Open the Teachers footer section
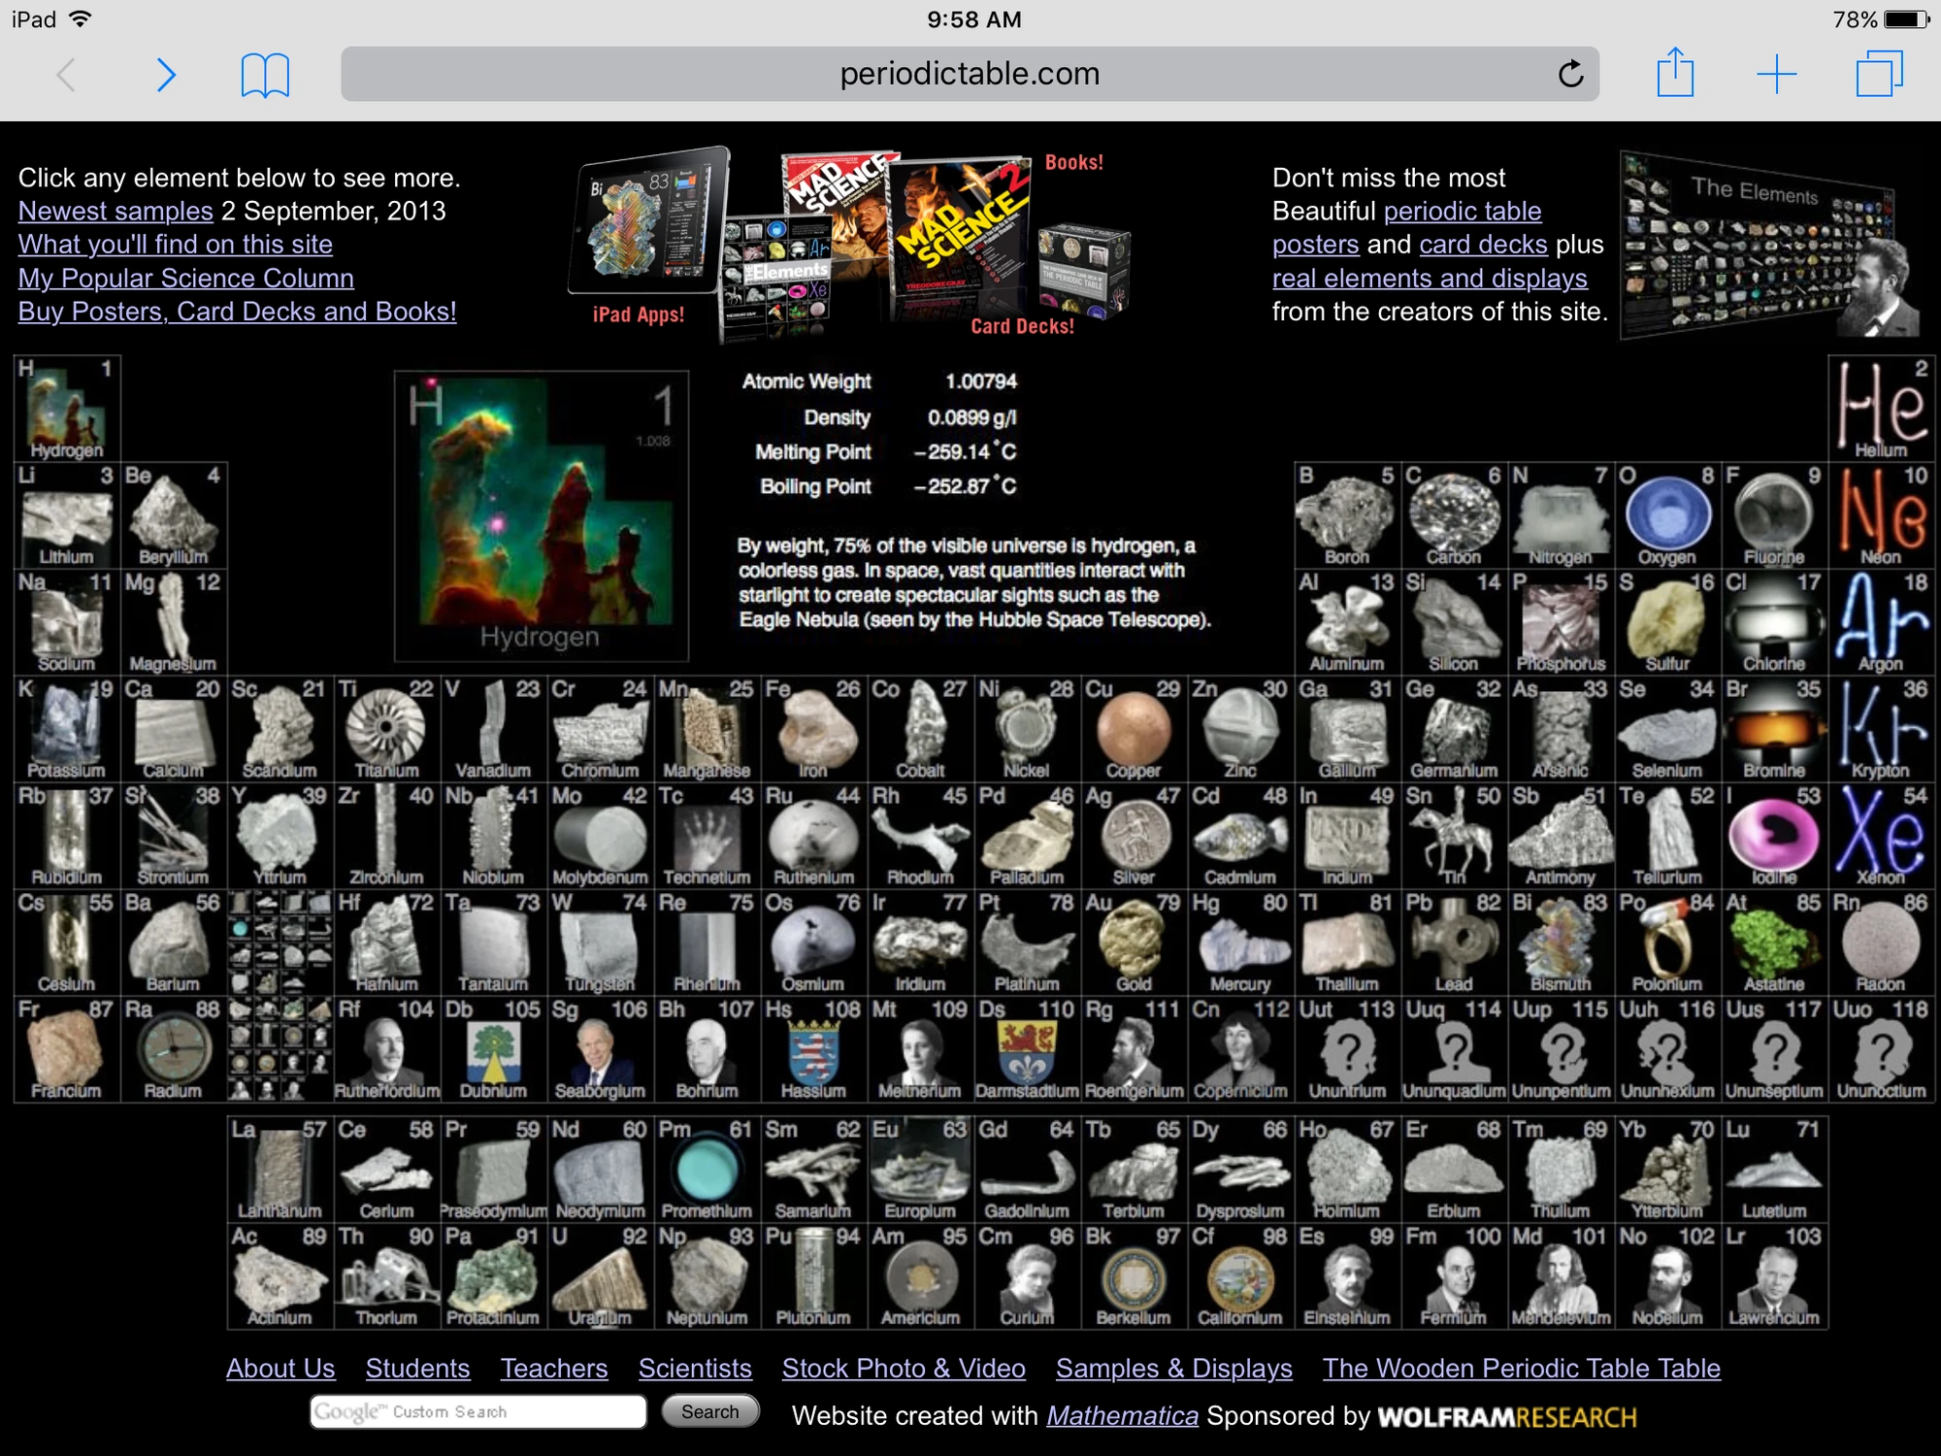The height and width of the screenshot is (1456, 1941). point(553,1368)
